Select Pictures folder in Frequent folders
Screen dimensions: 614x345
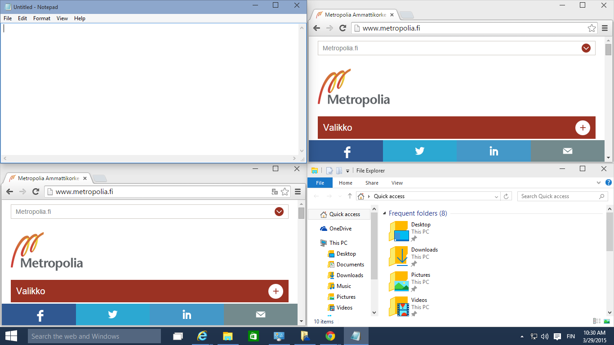(x=410, y=281)
